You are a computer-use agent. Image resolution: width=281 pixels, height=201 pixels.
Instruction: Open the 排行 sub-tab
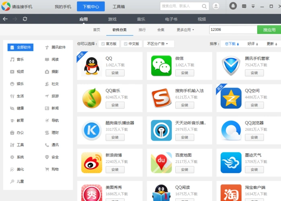142,30
